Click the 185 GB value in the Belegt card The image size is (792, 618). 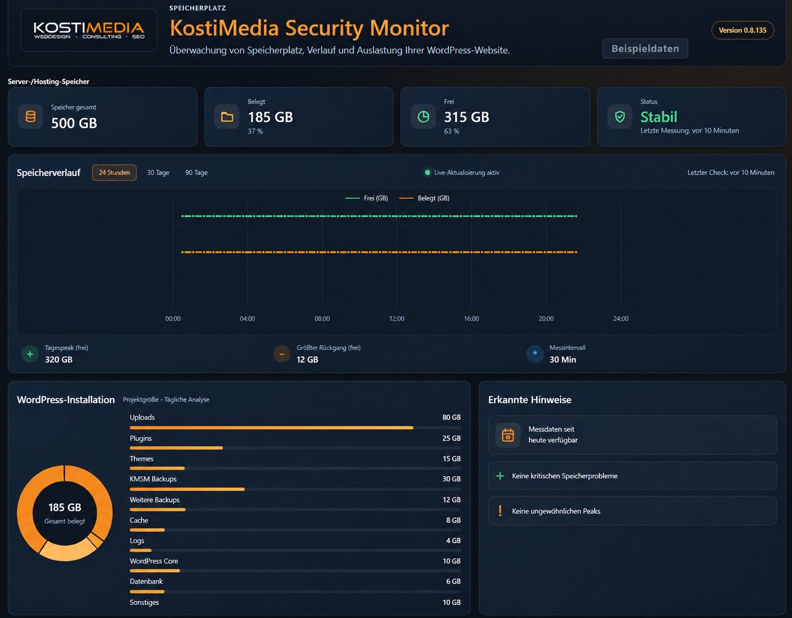271,117
